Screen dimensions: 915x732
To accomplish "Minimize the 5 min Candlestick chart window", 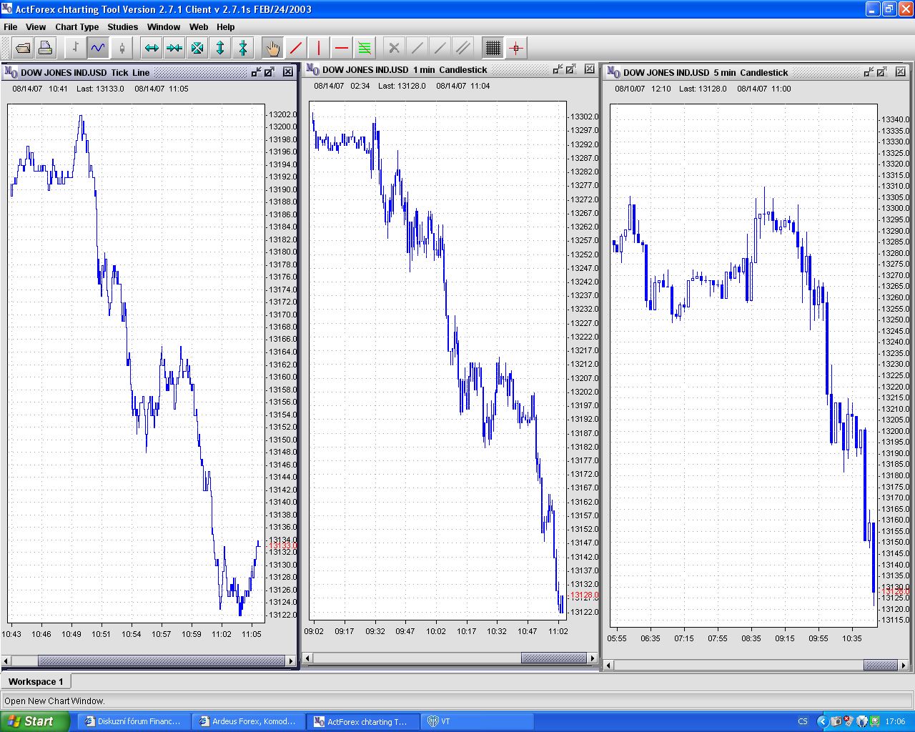I will (869, 72).
